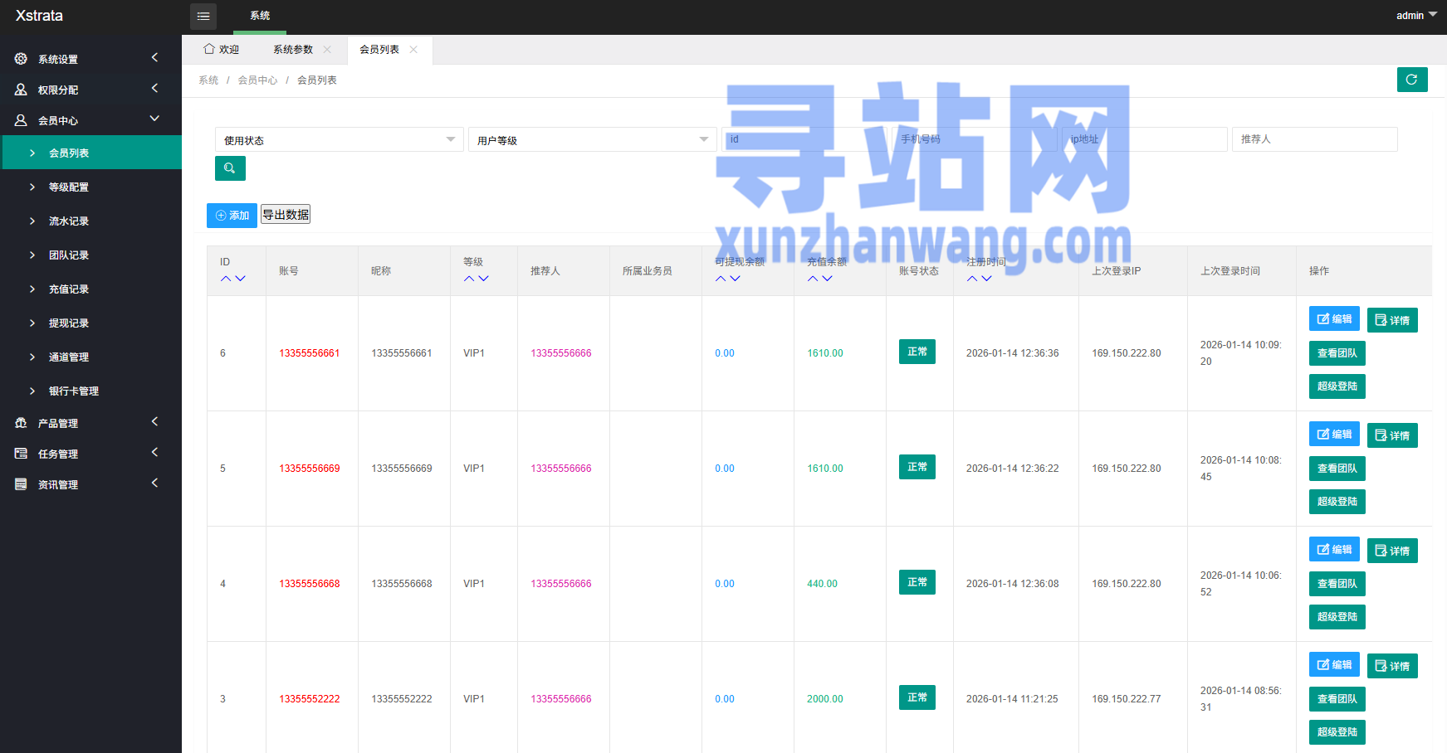Screen dimensions: 1447x753
Task: Sort 注册时间 column descending arrow
Action: pyautogui.click(x=987, y=279)
